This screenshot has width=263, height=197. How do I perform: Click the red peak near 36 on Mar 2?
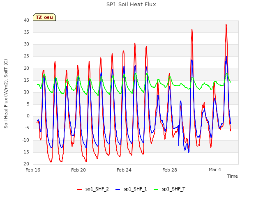click(192, 30)
